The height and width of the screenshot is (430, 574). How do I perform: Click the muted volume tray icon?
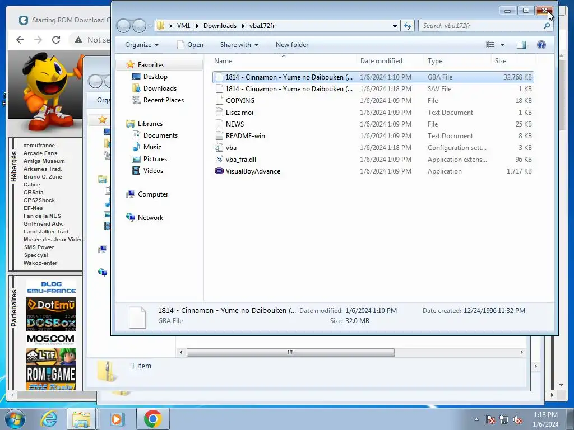coord(517,420)
